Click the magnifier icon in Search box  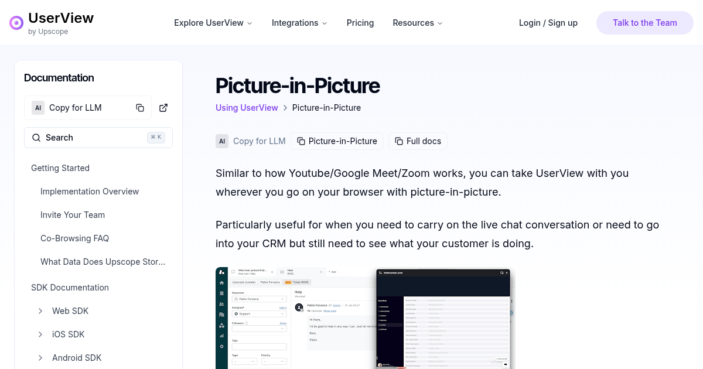(36, 138)
